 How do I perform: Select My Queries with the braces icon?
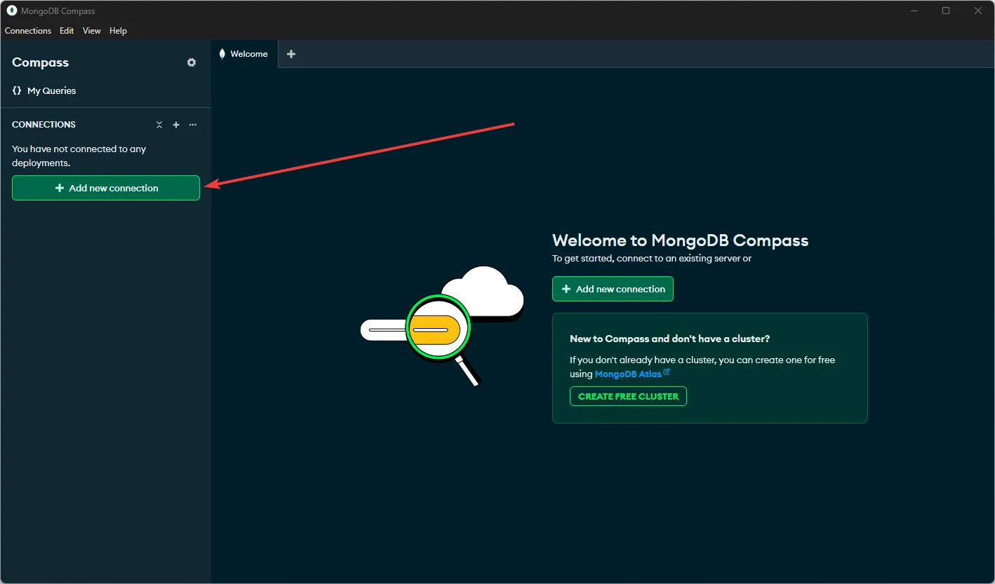50,90
